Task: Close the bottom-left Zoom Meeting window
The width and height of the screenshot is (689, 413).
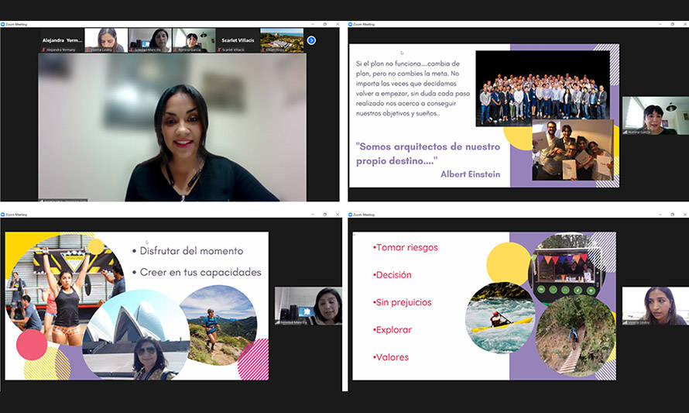Action: 337,215
